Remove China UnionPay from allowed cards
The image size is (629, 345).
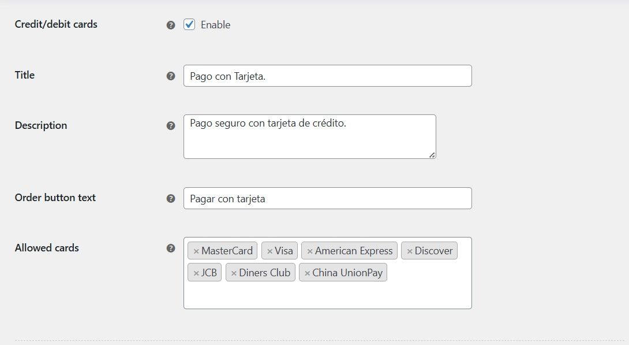coord(308,273)
